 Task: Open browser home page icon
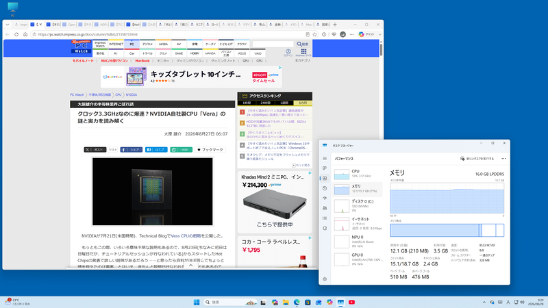click(25, 34)
